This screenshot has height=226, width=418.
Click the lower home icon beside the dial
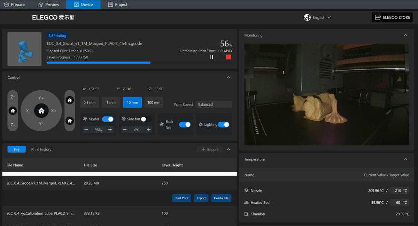pos(70,121)
